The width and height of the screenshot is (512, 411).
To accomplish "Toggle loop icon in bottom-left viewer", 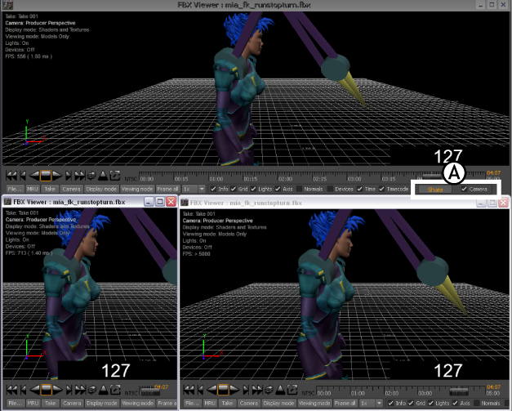I will point(92,390).
